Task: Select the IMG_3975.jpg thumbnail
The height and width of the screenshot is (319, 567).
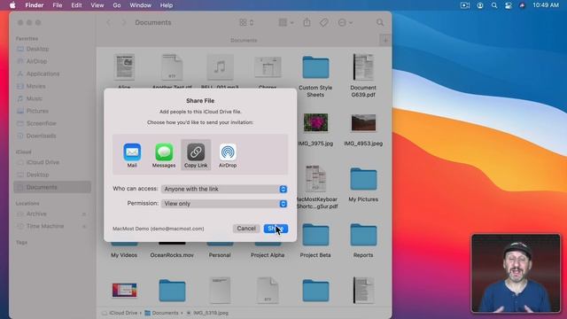Action: (315, 122)
